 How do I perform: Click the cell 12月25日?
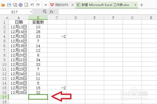click(x=19, y=78)
